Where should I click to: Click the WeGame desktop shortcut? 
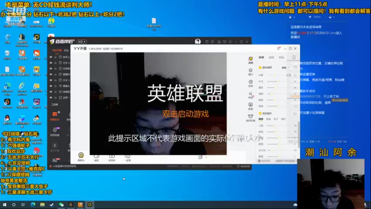pos(7,104)
